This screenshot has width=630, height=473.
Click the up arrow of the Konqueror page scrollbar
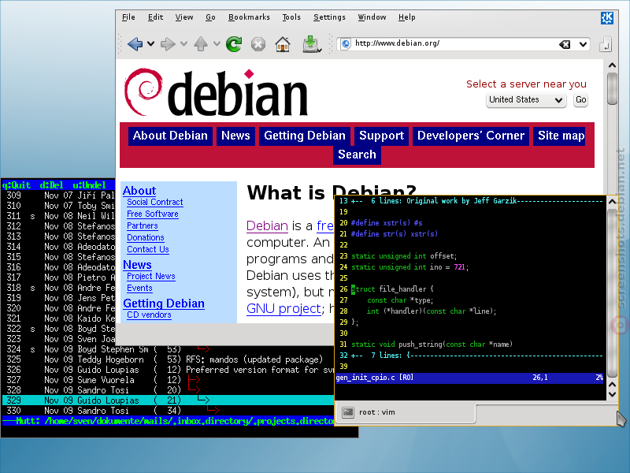click(612, 65)
